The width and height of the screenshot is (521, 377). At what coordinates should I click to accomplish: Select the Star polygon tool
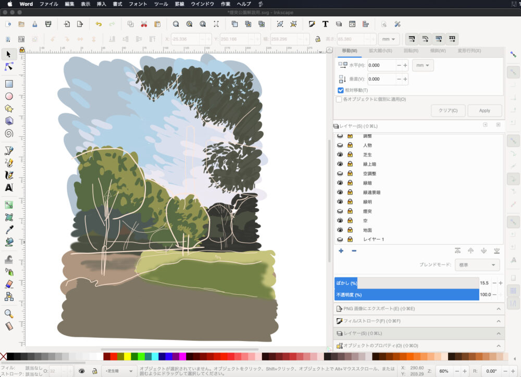click(x=9, y=108)
